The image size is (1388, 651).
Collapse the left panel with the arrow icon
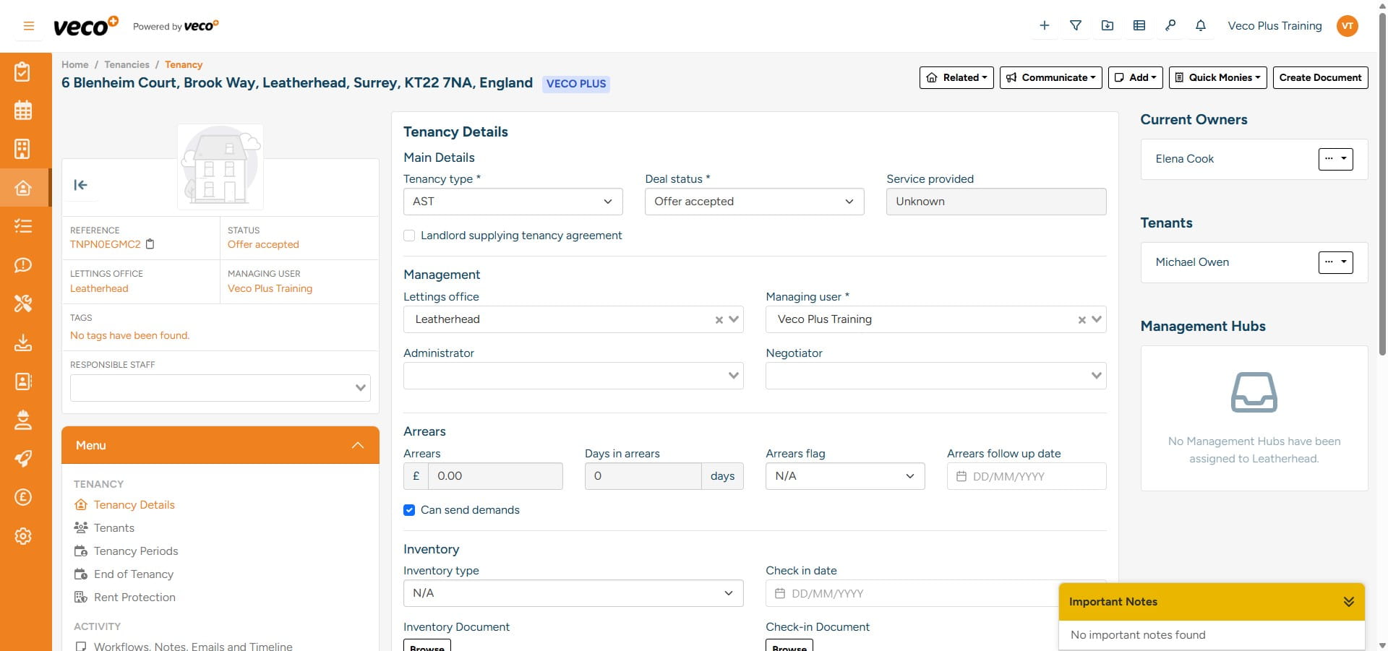(x=81, y=185)
